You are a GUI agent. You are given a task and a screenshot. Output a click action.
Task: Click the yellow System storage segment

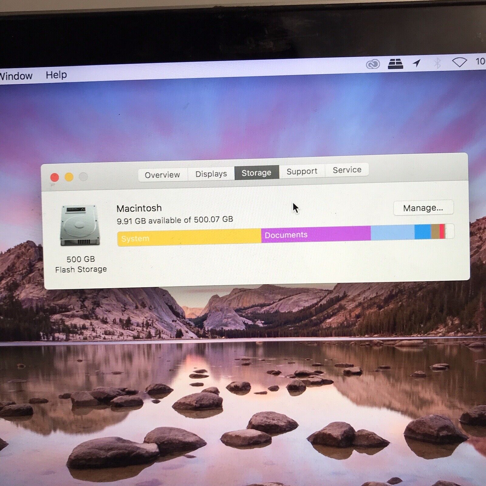coord(189,237)
